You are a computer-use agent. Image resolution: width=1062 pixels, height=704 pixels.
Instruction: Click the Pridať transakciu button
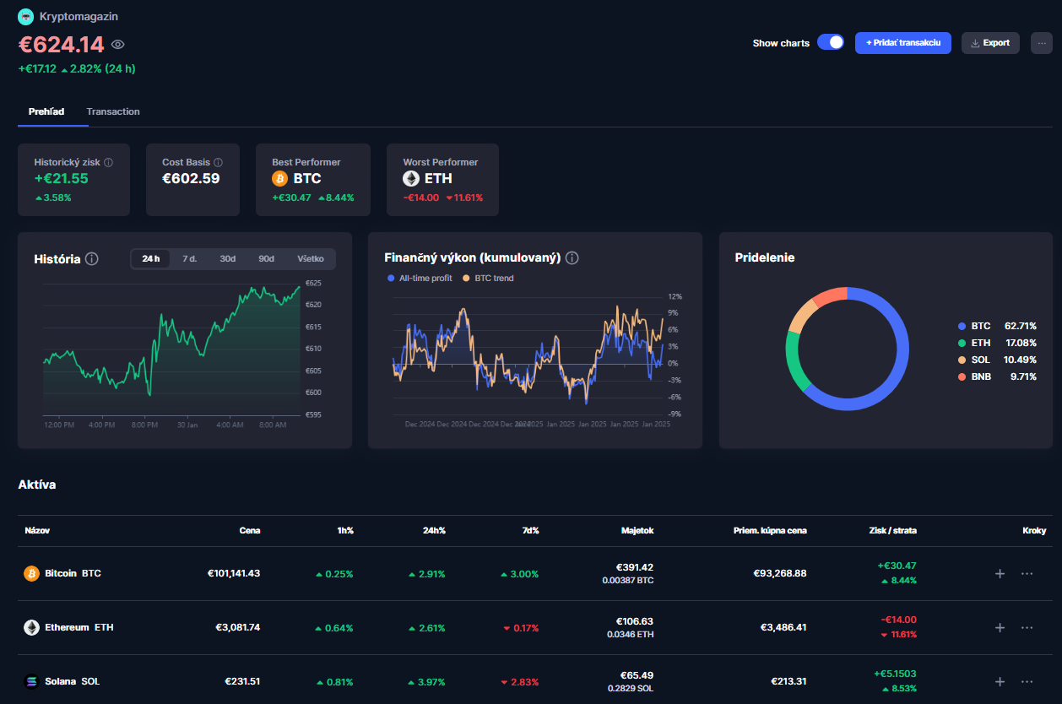click(x=902, y=43)
